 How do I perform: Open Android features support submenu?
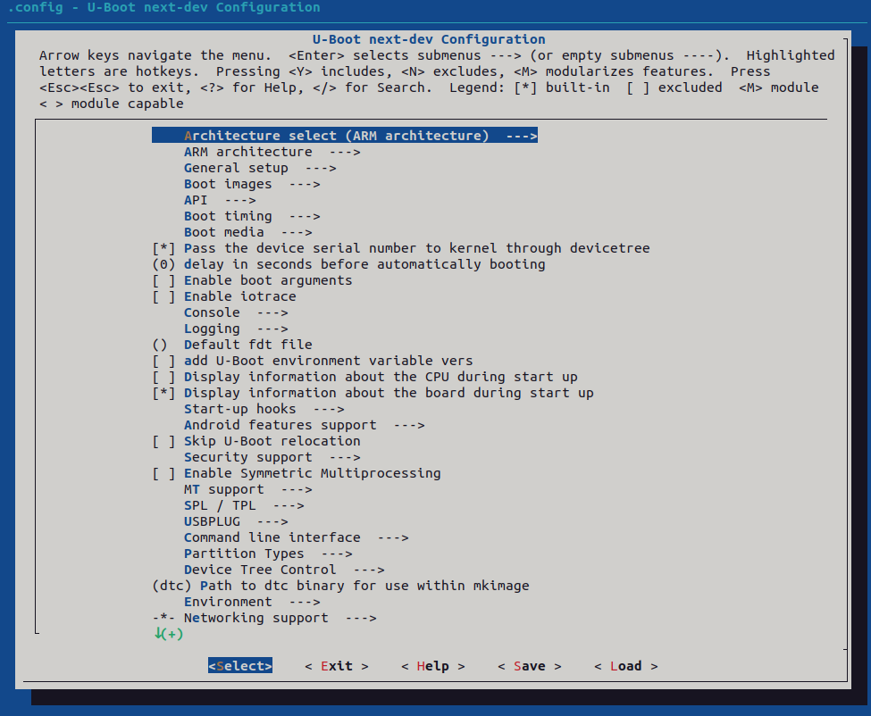point(305,425)
